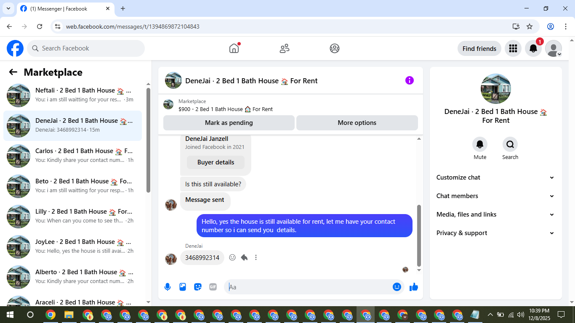Reload the page
This screenshot has height=323, width=575.
(x=40, y=26)
